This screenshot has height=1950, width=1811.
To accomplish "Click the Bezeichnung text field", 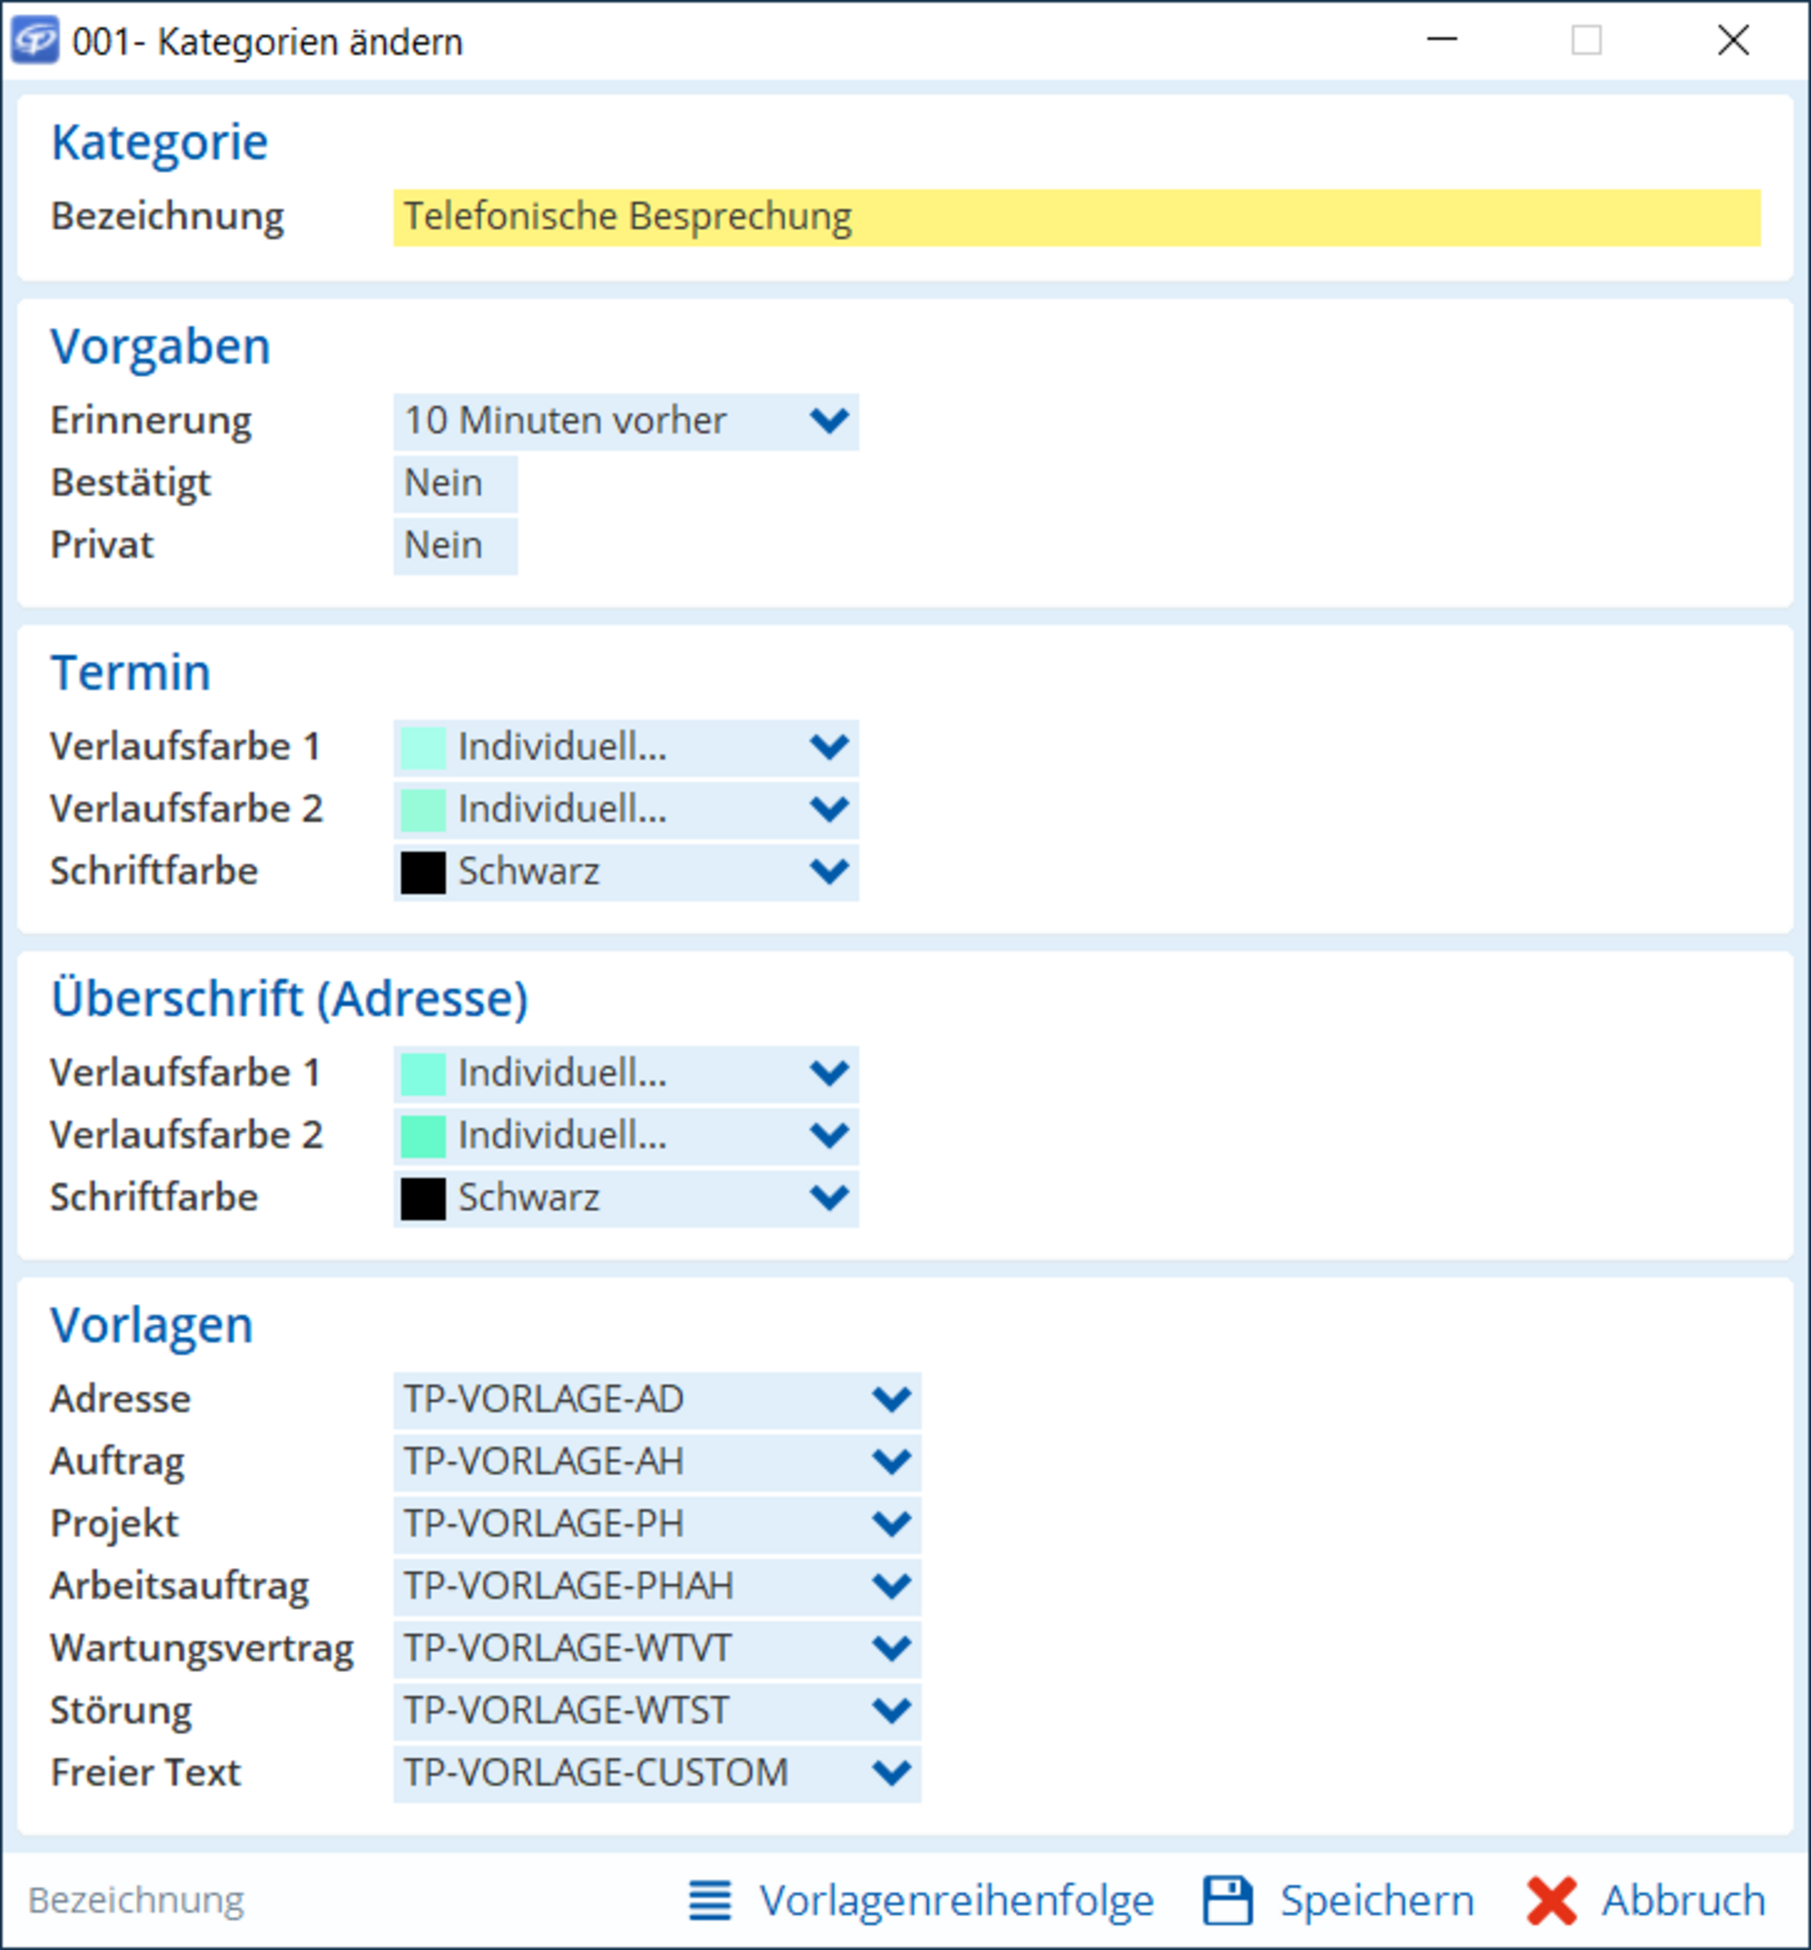I will point(1076,218).
